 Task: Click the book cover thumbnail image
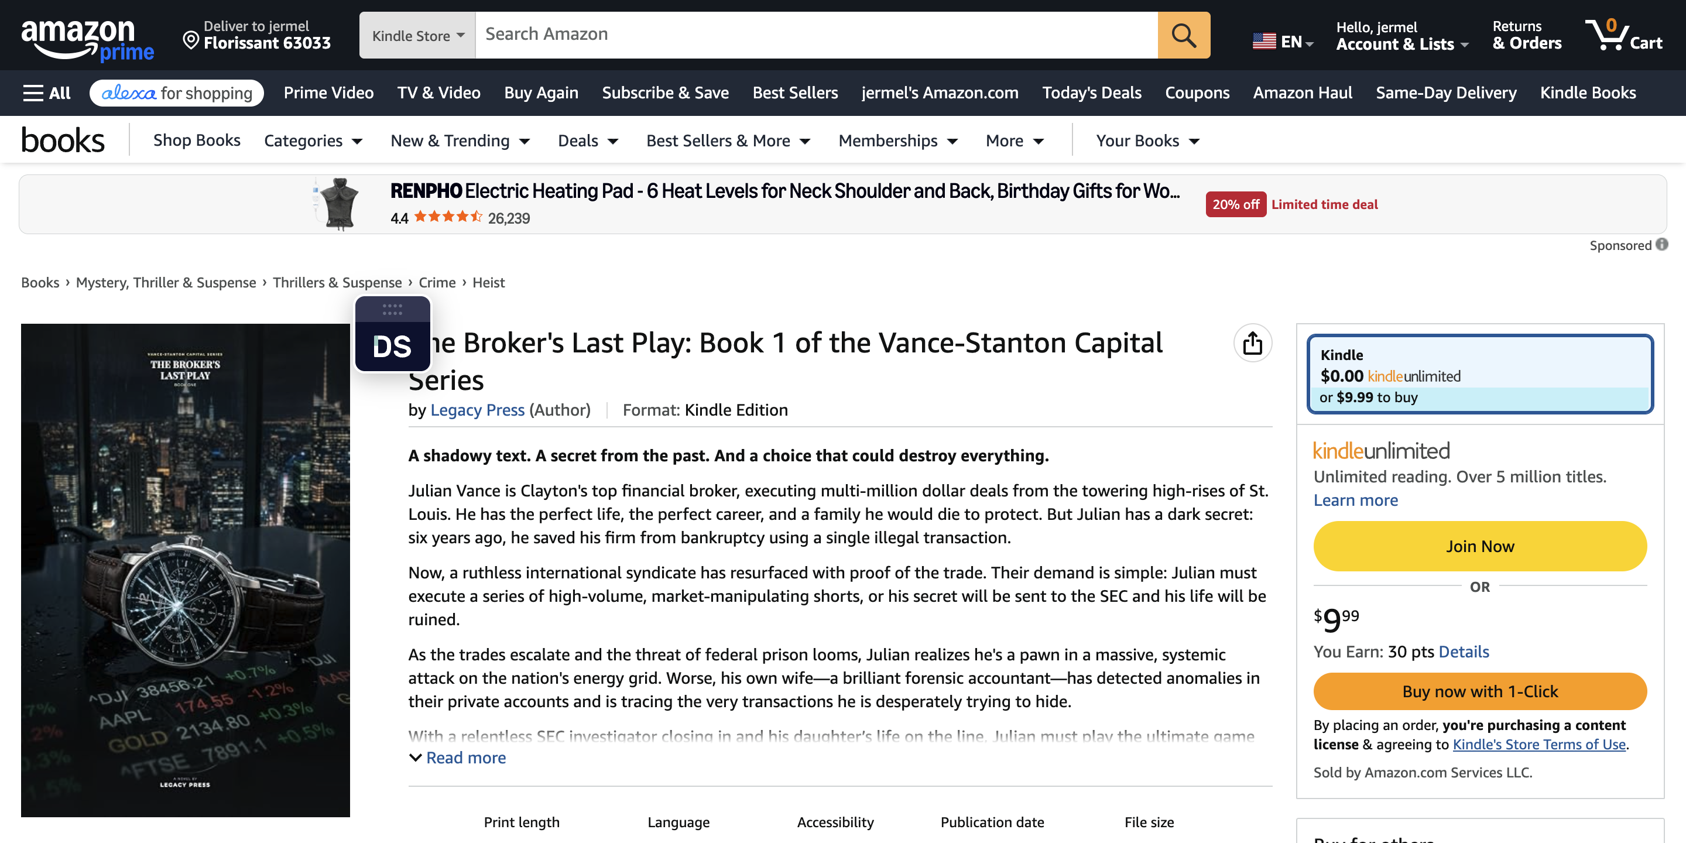click(x=185, y=570)
